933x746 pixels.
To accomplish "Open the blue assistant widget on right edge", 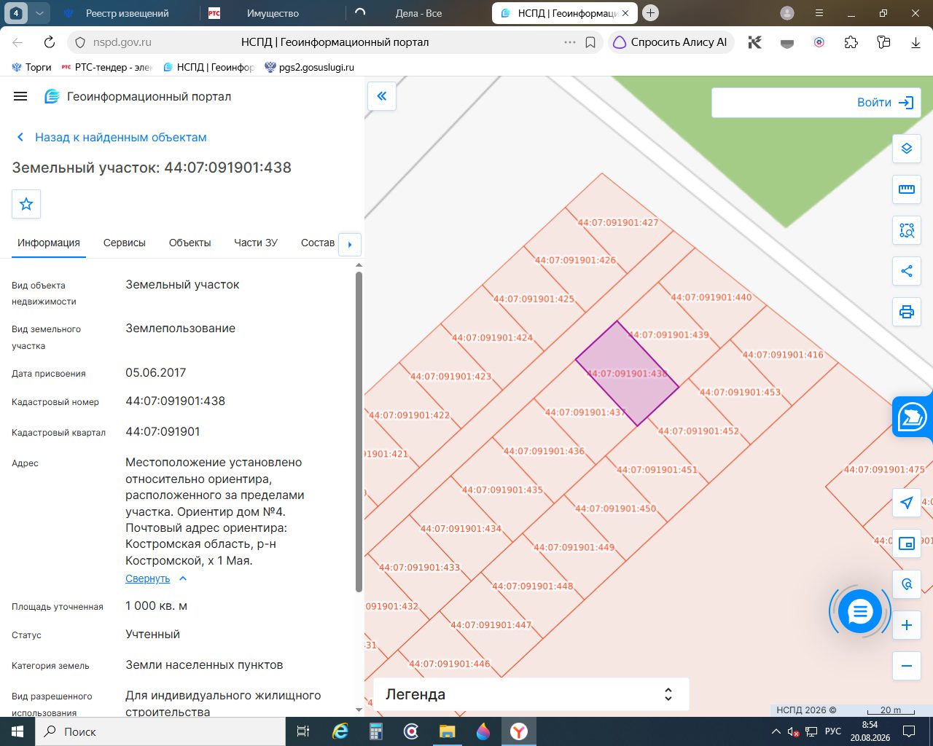I will click(913, 417).
